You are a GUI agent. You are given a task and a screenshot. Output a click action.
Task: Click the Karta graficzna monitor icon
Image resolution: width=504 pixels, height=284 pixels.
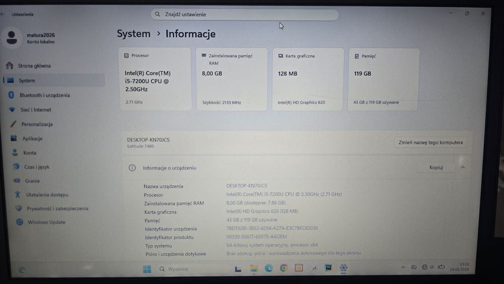281,56
